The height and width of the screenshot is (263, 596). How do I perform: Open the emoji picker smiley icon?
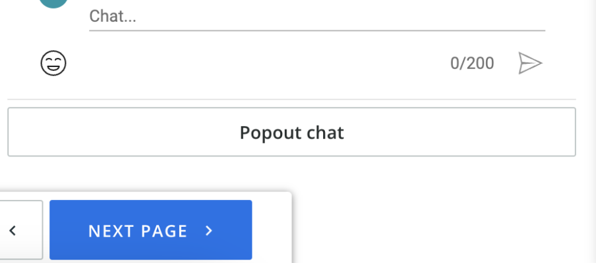tap(53, 63)
